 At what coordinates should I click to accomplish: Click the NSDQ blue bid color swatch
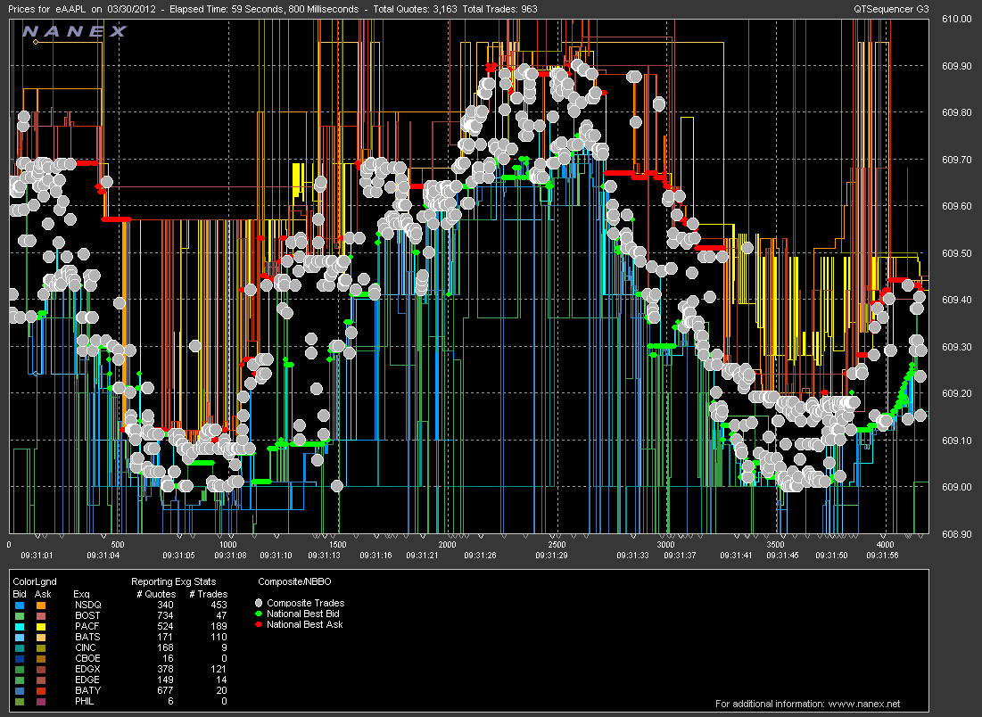20,605
